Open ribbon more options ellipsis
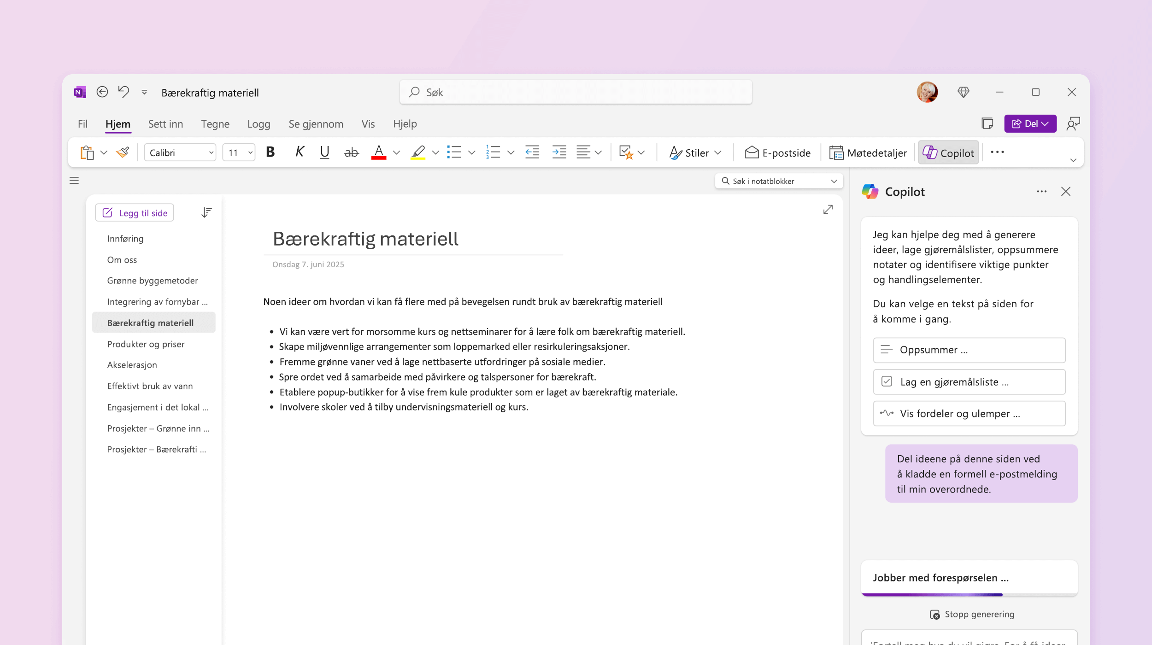This screenshot has height=645, width=1152. point(997,152)
